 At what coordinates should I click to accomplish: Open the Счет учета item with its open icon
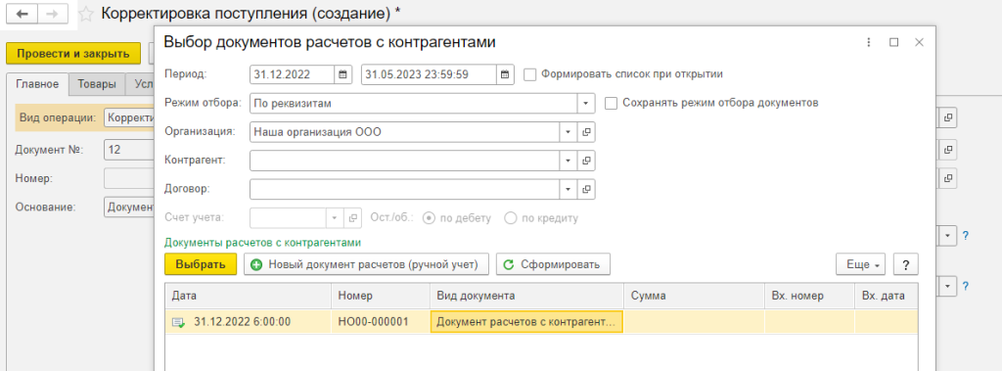pyautogui.click(x=352, y=218)
